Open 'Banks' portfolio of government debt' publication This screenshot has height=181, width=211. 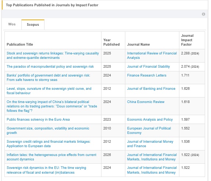49,77
